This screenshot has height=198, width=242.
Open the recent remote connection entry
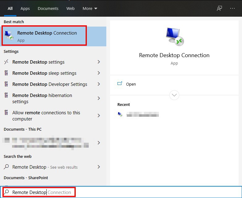pos(138,114)
